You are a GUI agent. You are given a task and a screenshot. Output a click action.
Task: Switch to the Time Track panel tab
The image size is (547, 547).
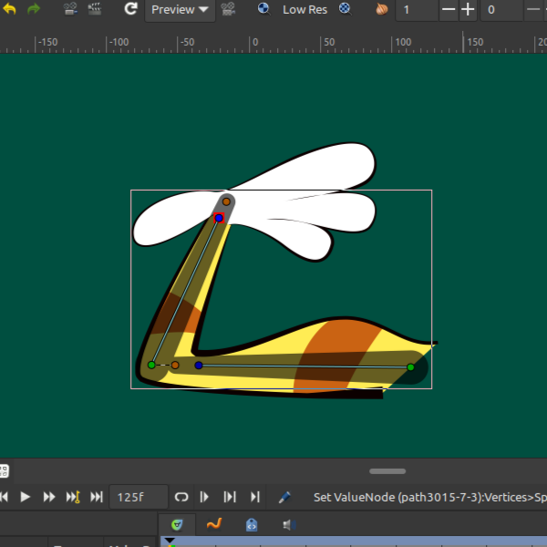tap(177, 524)
